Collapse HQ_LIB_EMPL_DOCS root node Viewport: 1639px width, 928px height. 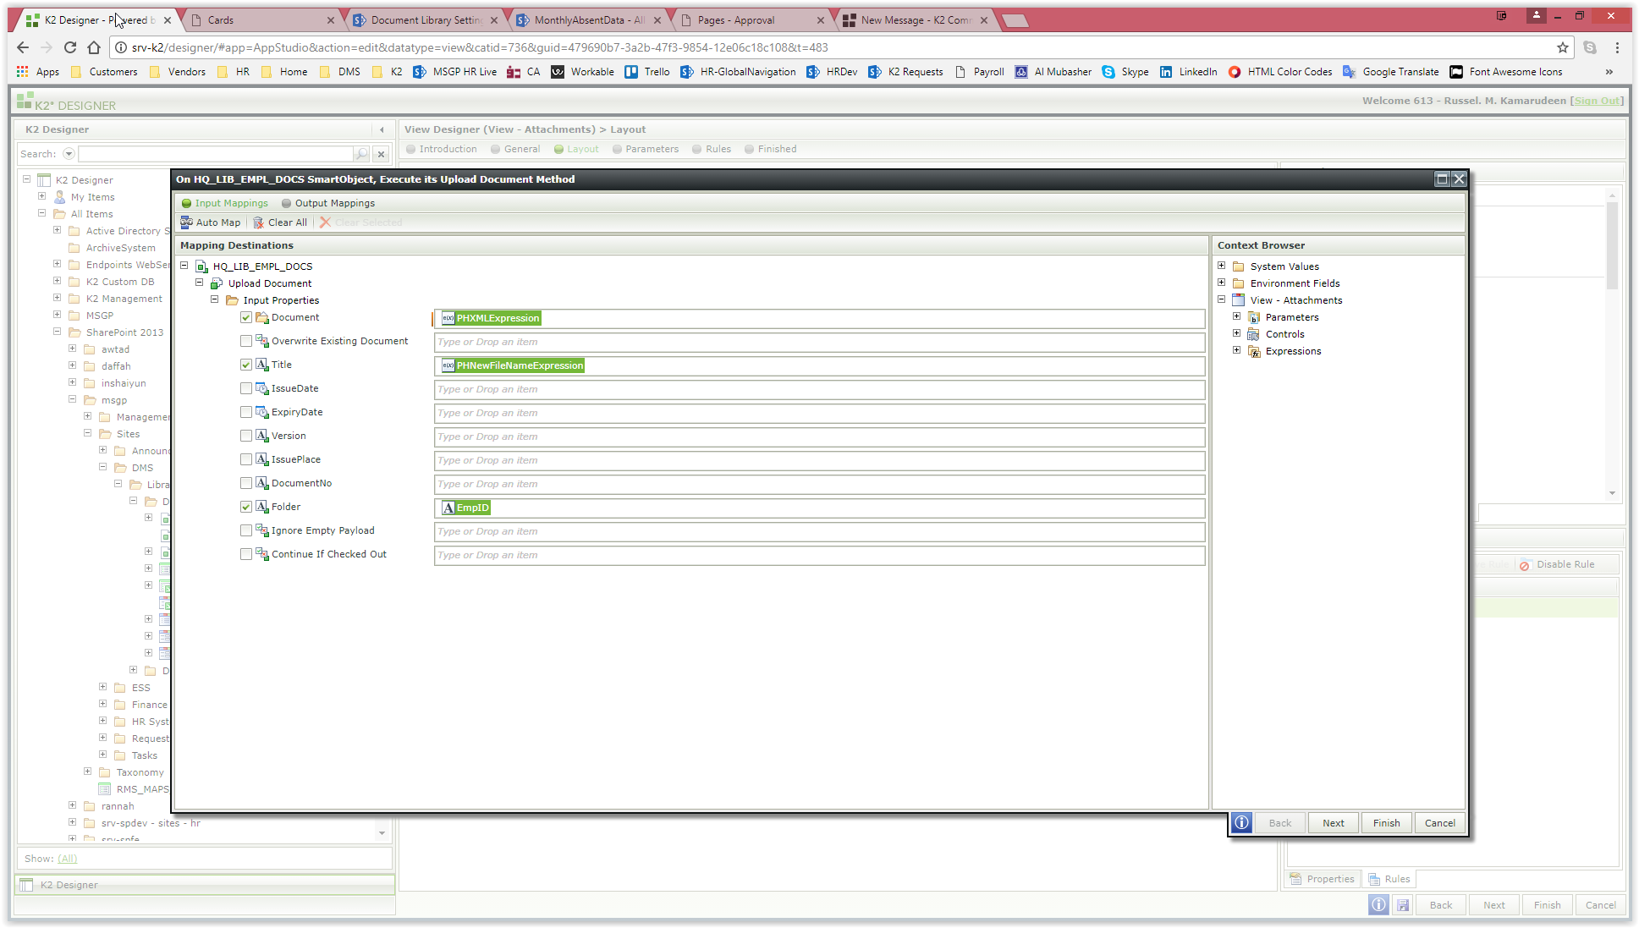(184, 266)
